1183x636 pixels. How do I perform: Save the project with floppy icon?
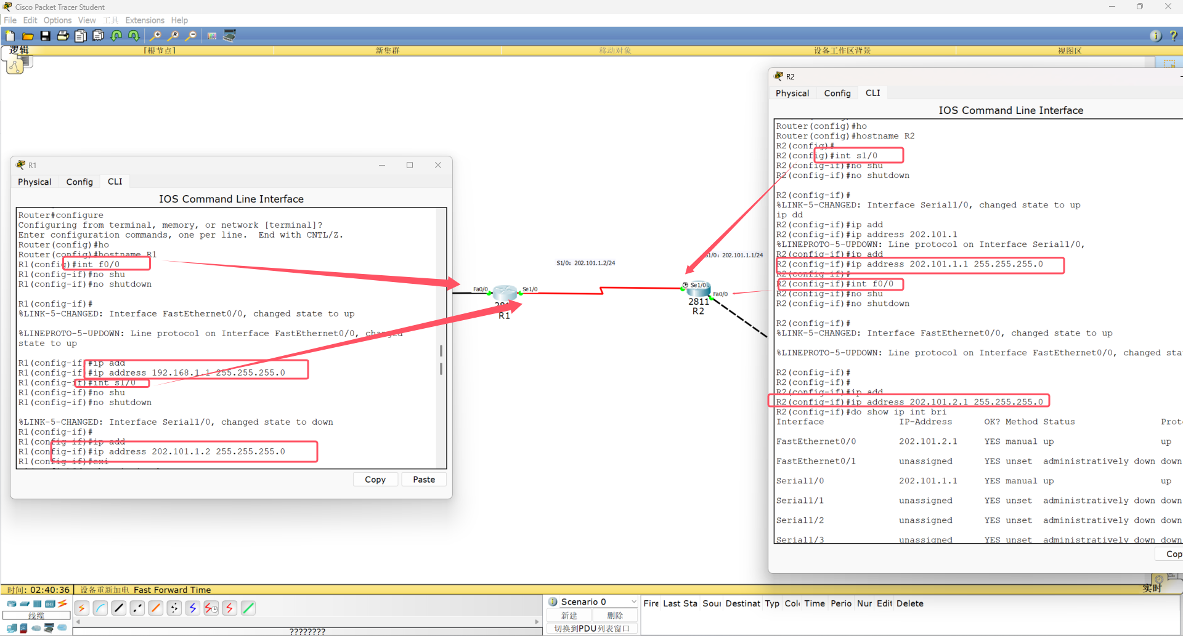pos(46,36)
